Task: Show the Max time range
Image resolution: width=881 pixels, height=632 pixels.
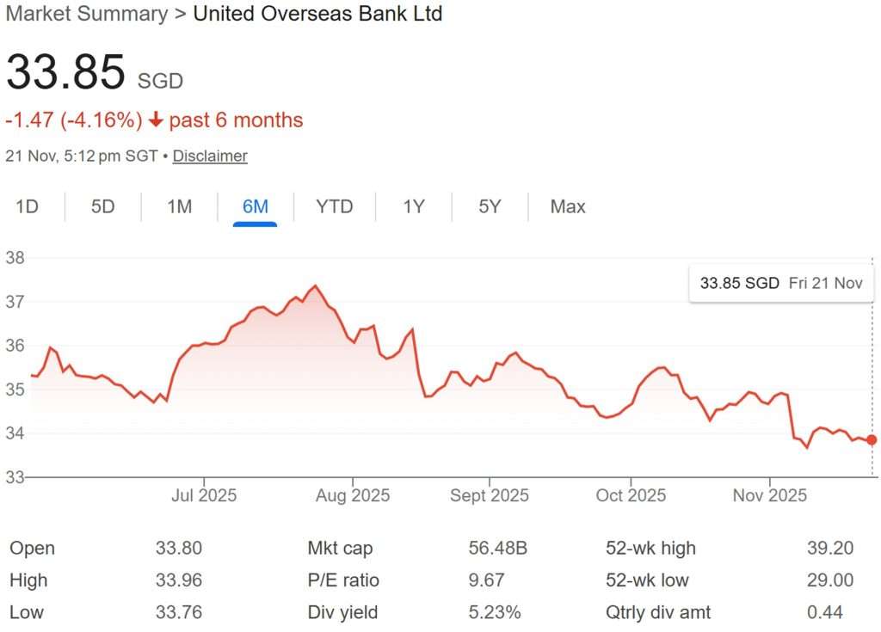Action: point(567,206)
